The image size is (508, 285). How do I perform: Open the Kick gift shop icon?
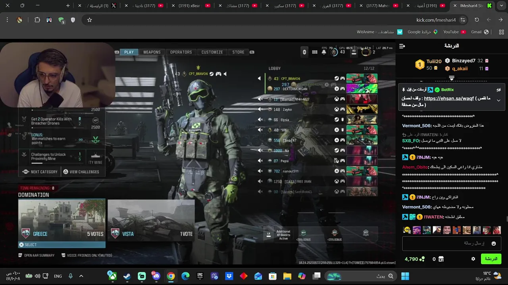pos(441,259)
